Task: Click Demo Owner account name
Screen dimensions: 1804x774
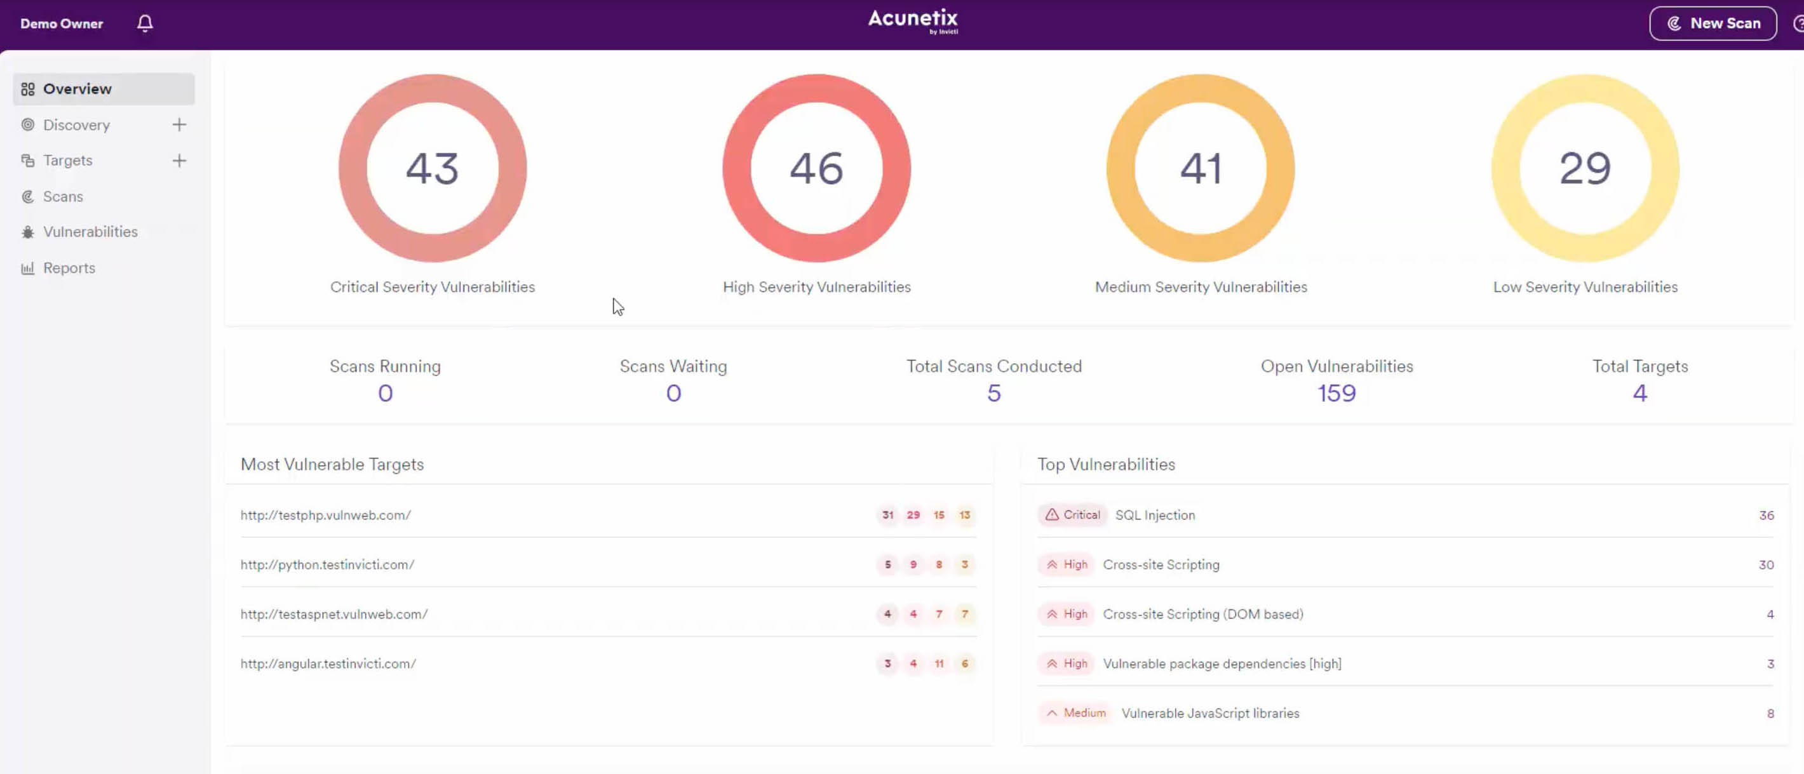Action: click(62, 23)
